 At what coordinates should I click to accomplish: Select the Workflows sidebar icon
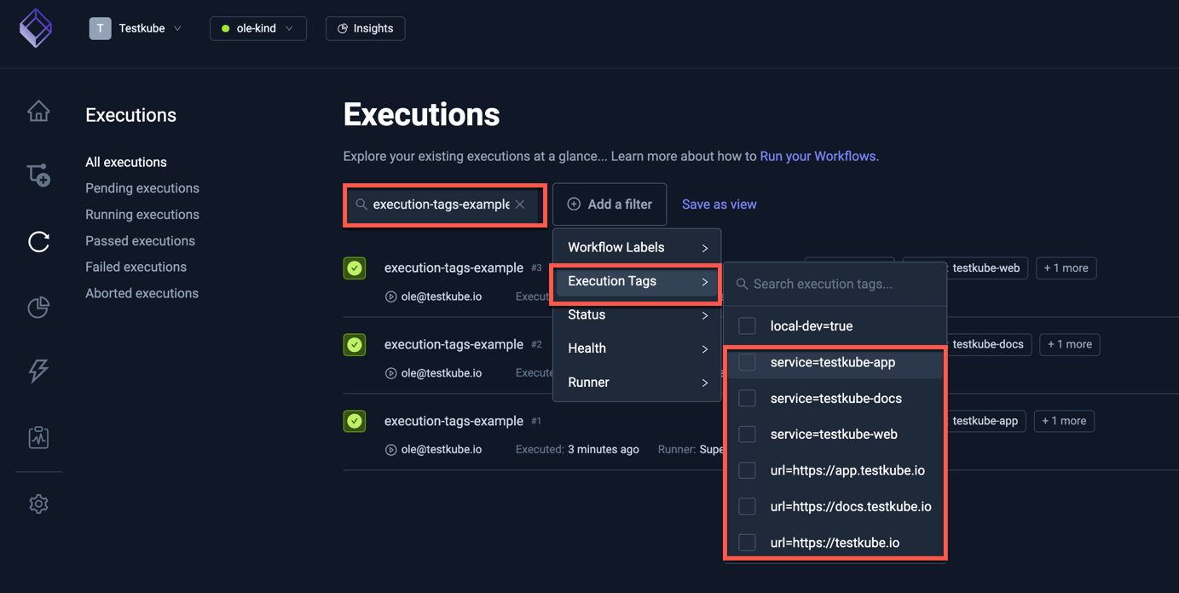(x=38, y=175)
